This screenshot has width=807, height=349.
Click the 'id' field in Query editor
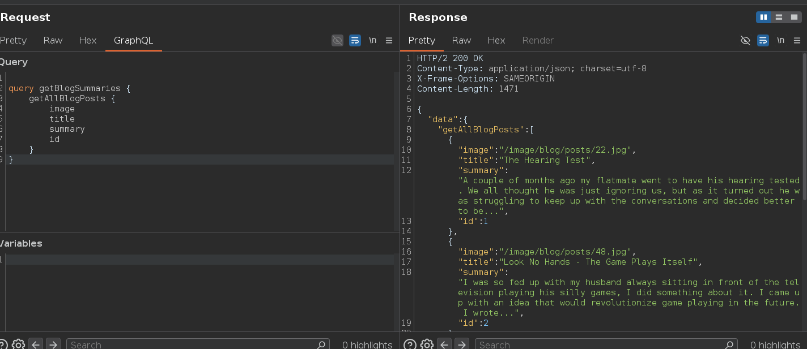(x=54, y=139)
